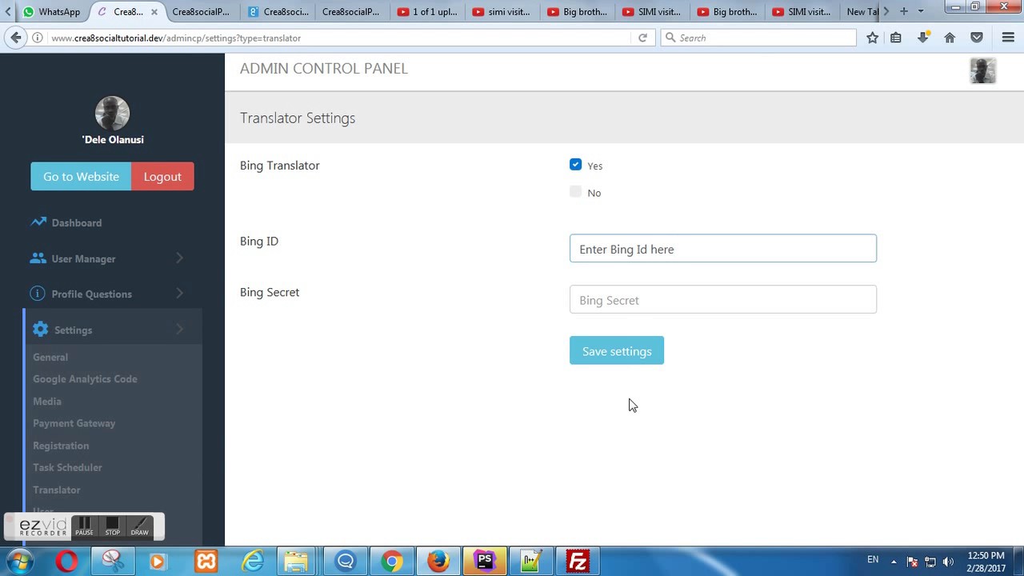Open FileZilla from the taskbar
The image size is (1024, 576).
(x=577, y=562)
